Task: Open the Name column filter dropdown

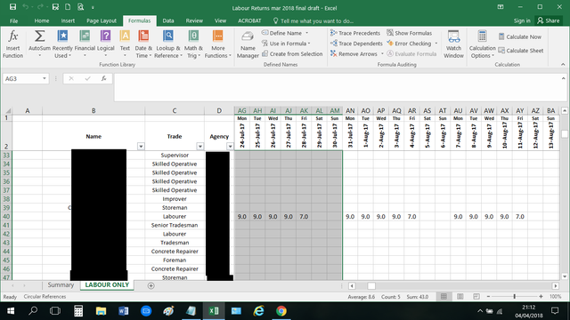Action: pos(141,146)
